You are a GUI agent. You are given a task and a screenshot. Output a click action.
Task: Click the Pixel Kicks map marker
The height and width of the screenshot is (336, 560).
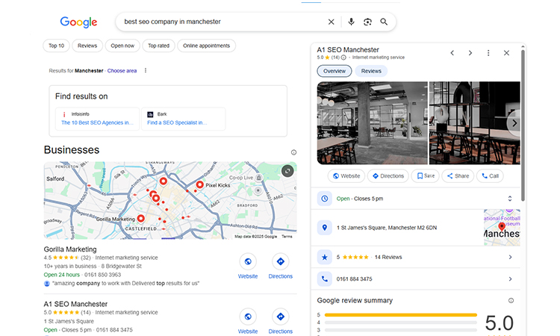[x=199, y=184]
